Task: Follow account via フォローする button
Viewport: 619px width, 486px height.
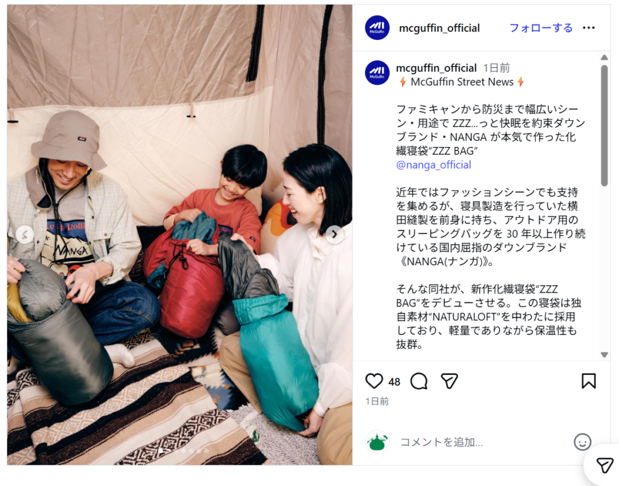Action: click(540, 28)
